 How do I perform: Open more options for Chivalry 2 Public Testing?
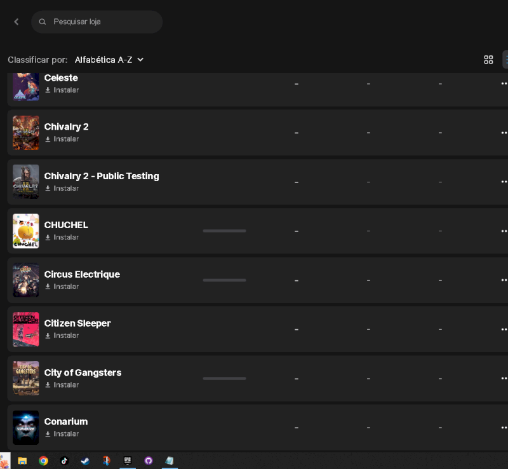pos(504,182)
